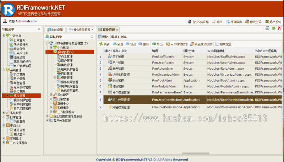Viewport: 284px width, 162px height.
Task: Select row 9 角色权限管理 in module list
Action: click(190, 107)
